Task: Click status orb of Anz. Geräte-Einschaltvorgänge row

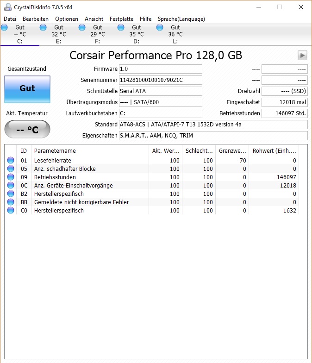Action: click(x=11, y=185)
